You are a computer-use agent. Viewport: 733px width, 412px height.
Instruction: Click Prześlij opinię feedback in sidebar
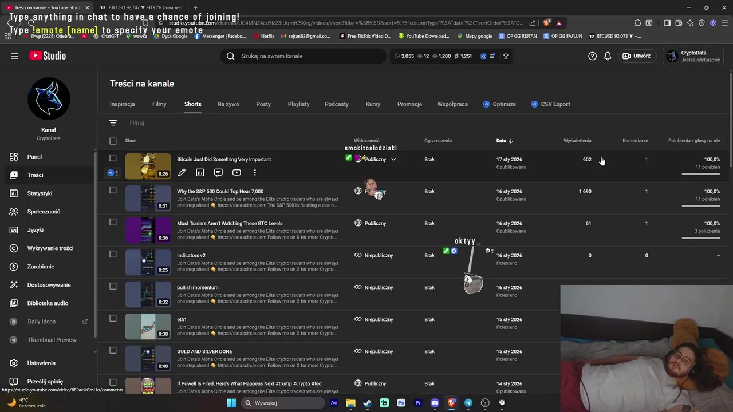click(48, 382)
